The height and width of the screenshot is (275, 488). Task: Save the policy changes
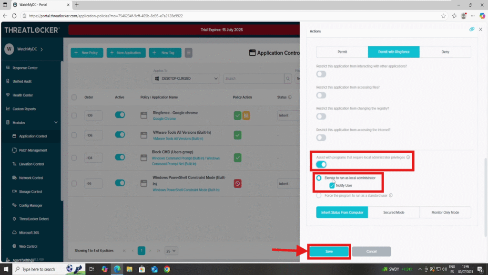pos(329,252)
